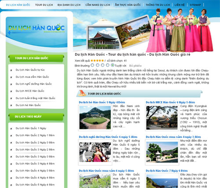The height and width of the screenshot is (188, 220).
Task: Open Du lịch Hàn Quốc 3 Ngày 4 Đêm link
Action: 35,163
